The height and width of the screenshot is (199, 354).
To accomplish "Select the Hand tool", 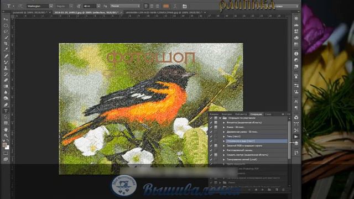I will (6, 129).
